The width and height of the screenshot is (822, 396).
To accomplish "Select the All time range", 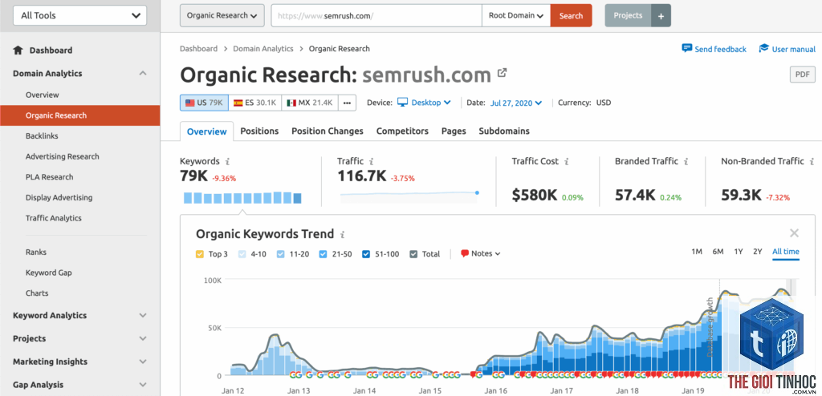I will 786,252.
